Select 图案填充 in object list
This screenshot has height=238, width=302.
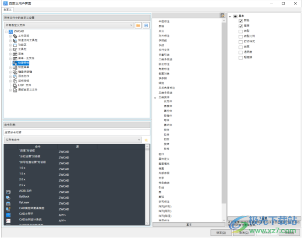[164, 164]
